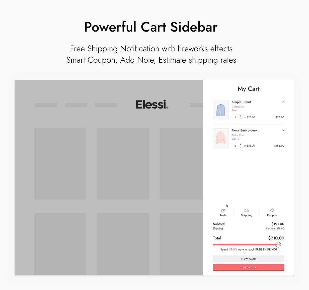The width and height of the screenshot is (309, 290).
Task: Select the Simple T-Shirt quantity field
Action: pyautogui.click(x=235, y=117)
